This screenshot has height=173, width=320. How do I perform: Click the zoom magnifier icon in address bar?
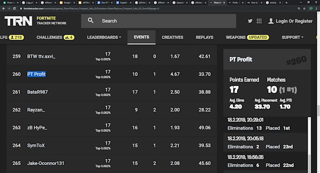pyautogui.click(x=299, y=8)
